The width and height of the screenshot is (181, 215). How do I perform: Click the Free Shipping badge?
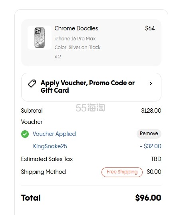click(122, 172)
